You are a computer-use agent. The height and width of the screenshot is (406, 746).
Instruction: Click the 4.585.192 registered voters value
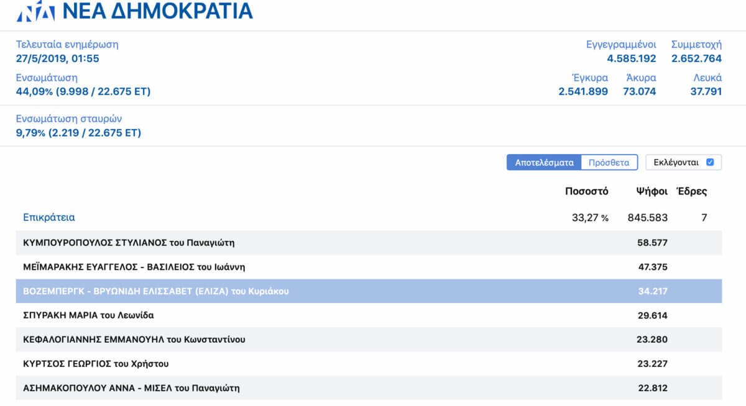pyautogui.click(x=632, y=59)
